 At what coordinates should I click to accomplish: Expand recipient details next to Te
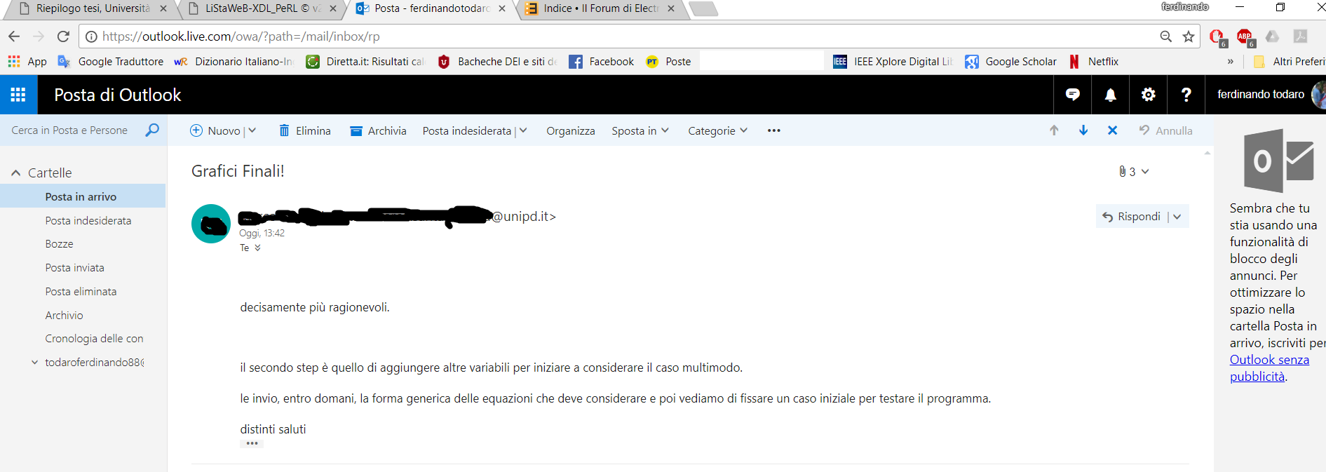point(257,248)
